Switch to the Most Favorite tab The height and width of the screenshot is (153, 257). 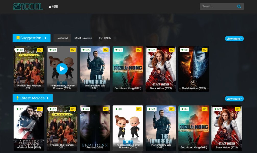click(x=83, y=38)
